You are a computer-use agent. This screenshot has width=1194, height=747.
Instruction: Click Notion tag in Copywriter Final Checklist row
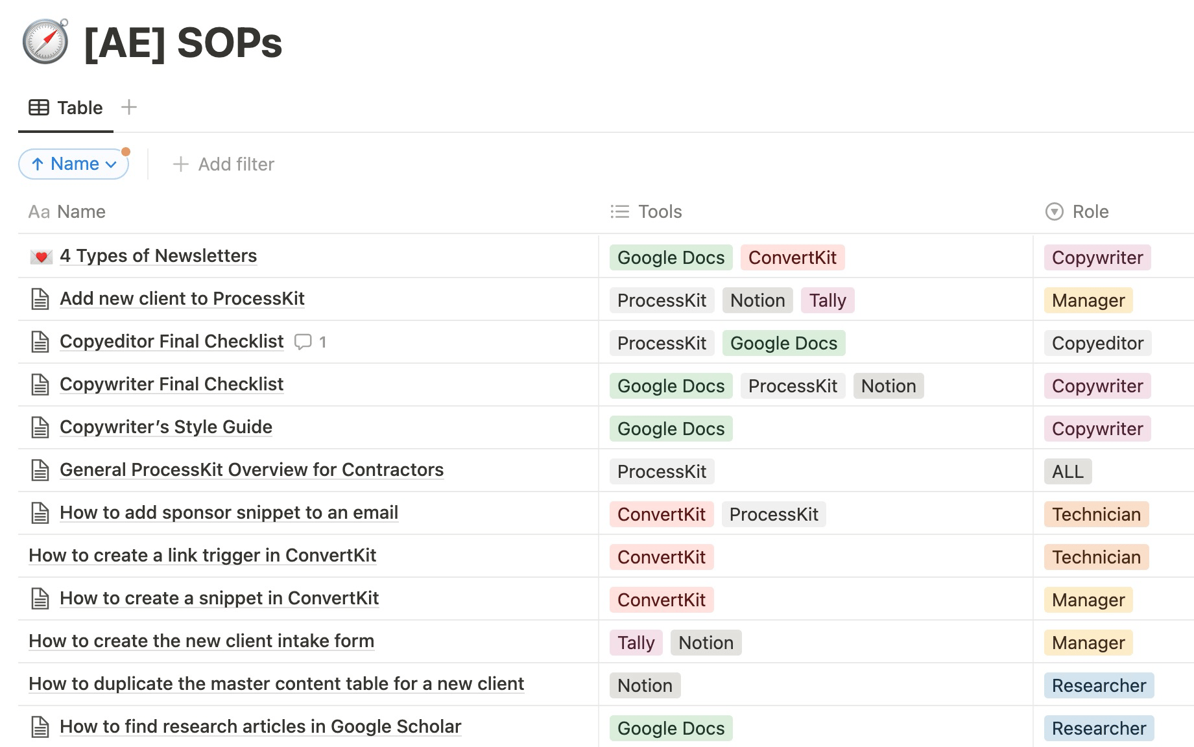tap(889, 386)
